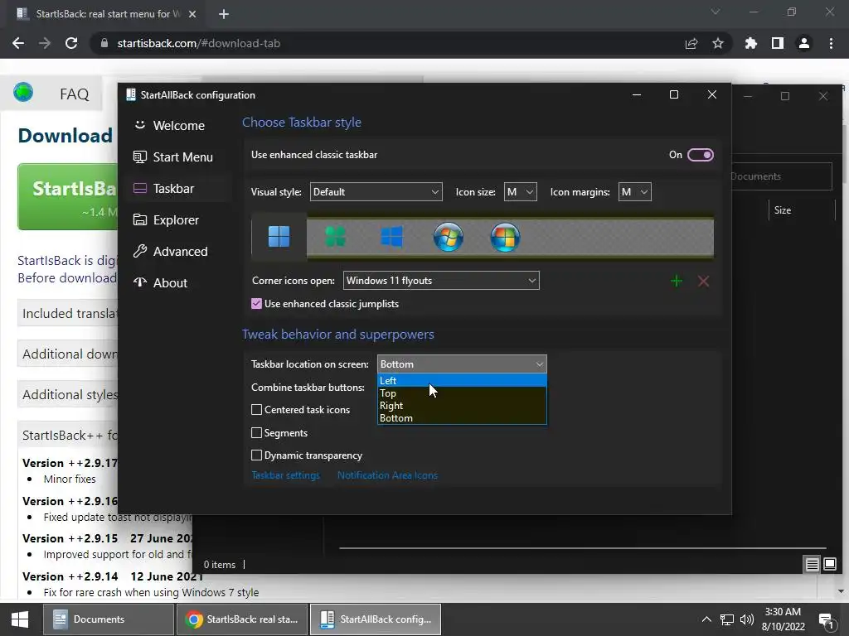
Task: Expand Corner icons open dropdown
Action: pyautogui.click(x=441, y=281)
